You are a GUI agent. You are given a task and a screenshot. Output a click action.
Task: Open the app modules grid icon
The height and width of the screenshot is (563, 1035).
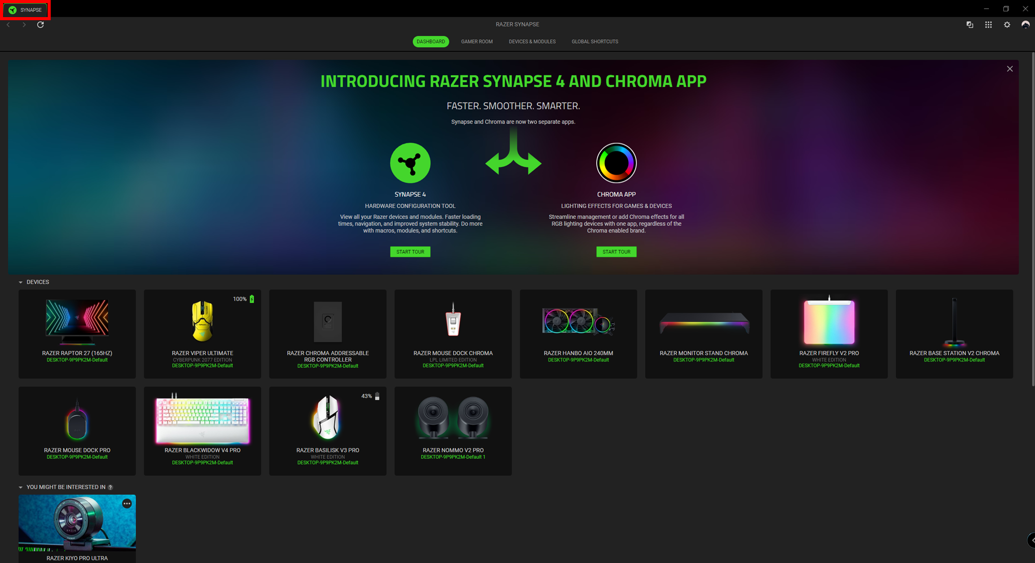pos(988,24)
